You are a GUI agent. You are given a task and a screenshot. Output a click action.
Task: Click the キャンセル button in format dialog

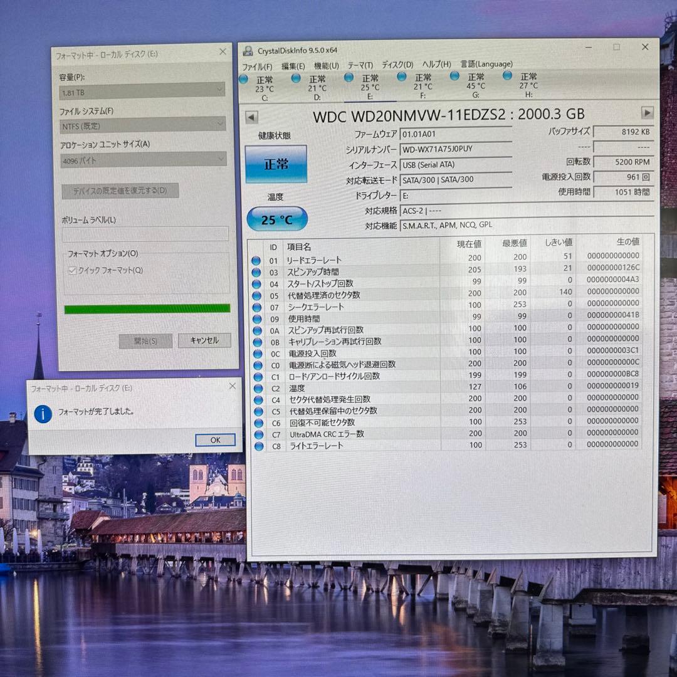click(x=204, y=340)
